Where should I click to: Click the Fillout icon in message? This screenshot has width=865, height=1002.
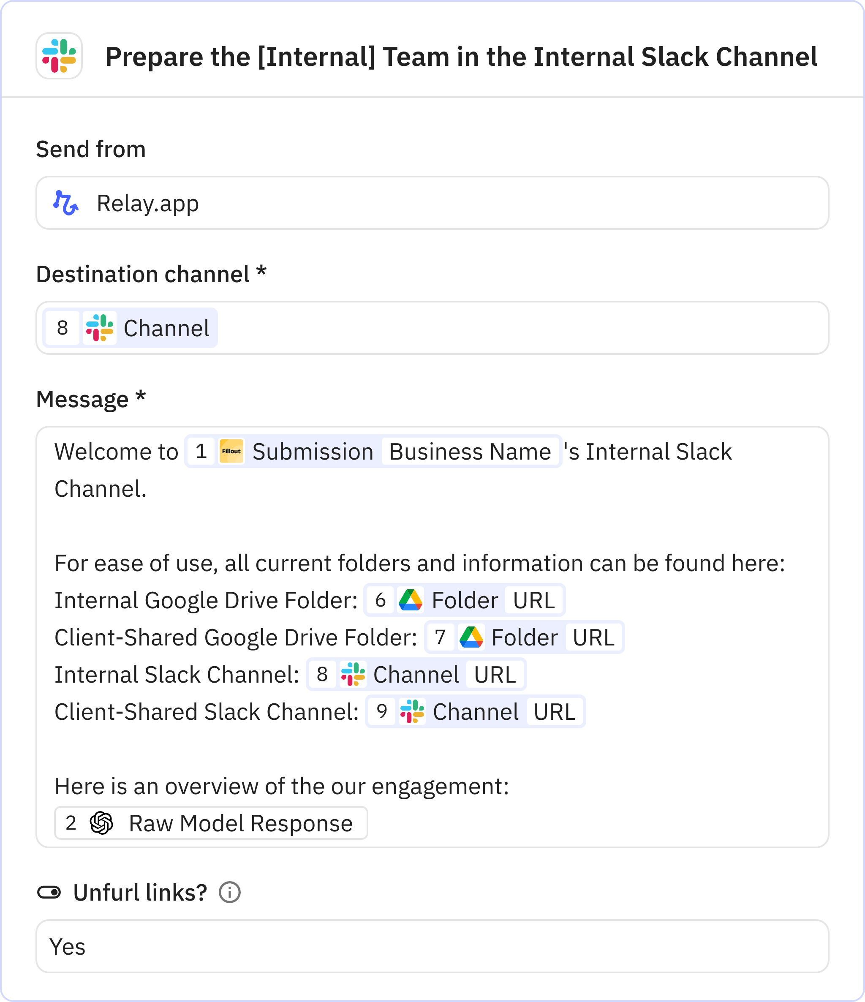(231, 451)
